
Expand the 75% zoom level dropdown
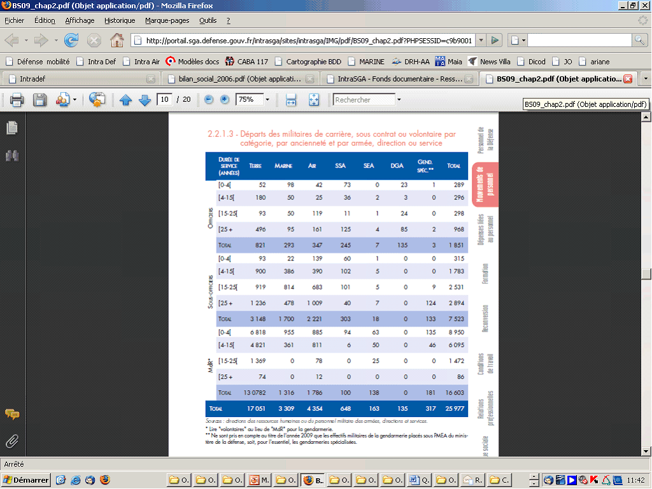tap(267, 100)
